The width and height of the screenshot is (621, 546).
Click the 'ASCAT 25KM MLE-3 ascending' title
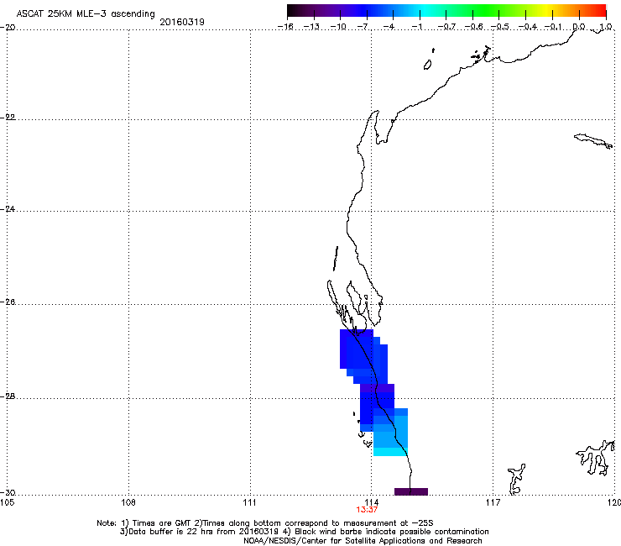pyautogui.click(x=86, y=13)
